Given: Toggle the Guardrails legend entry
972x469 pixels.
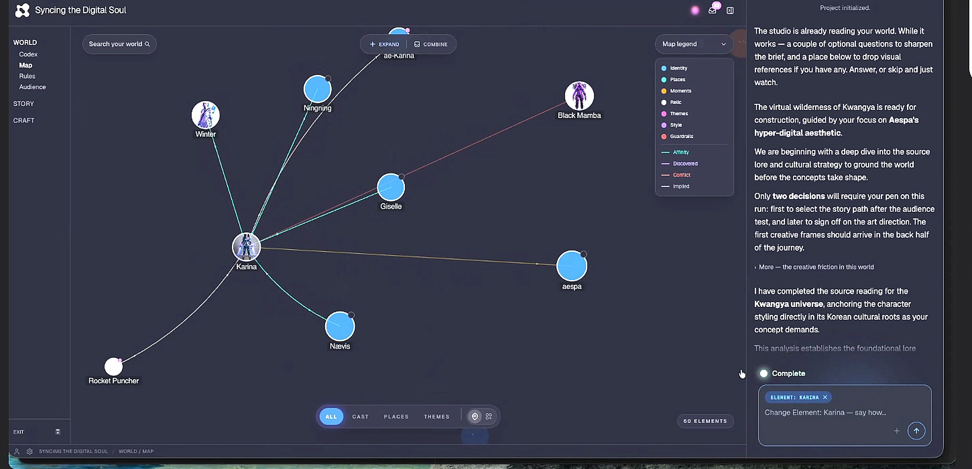Looking at the screenshot, I should (677, 136).
